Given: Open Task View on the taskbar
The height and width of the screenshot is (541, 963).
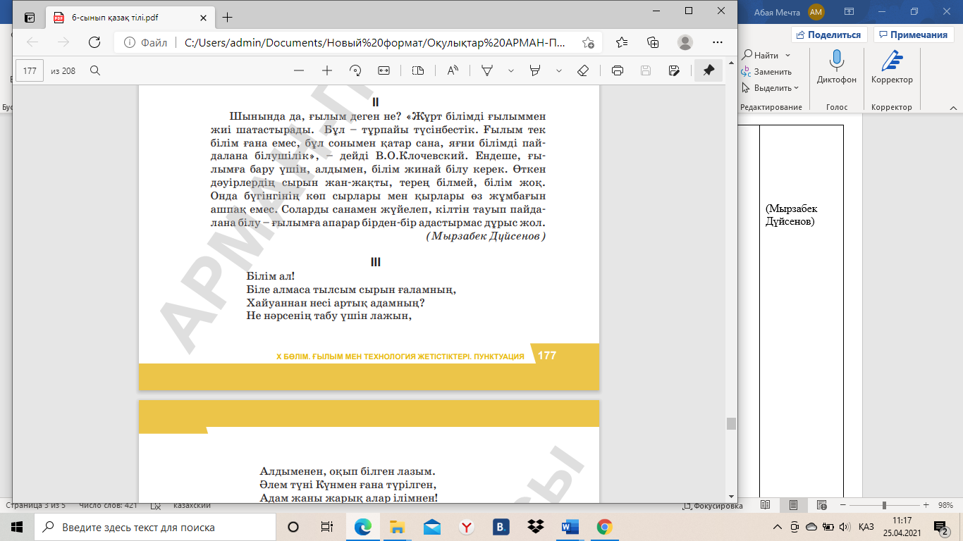Looking at the screenshot, I should point(327,527).
